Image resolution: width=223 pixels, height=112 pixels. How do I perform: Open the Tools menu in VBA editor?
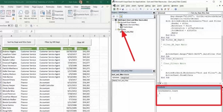[x=159, y=6]
